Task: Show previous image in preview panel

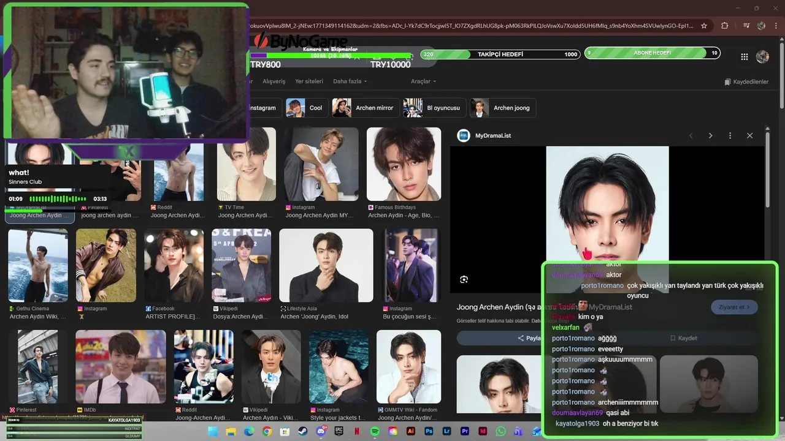Action: point(691,135)
